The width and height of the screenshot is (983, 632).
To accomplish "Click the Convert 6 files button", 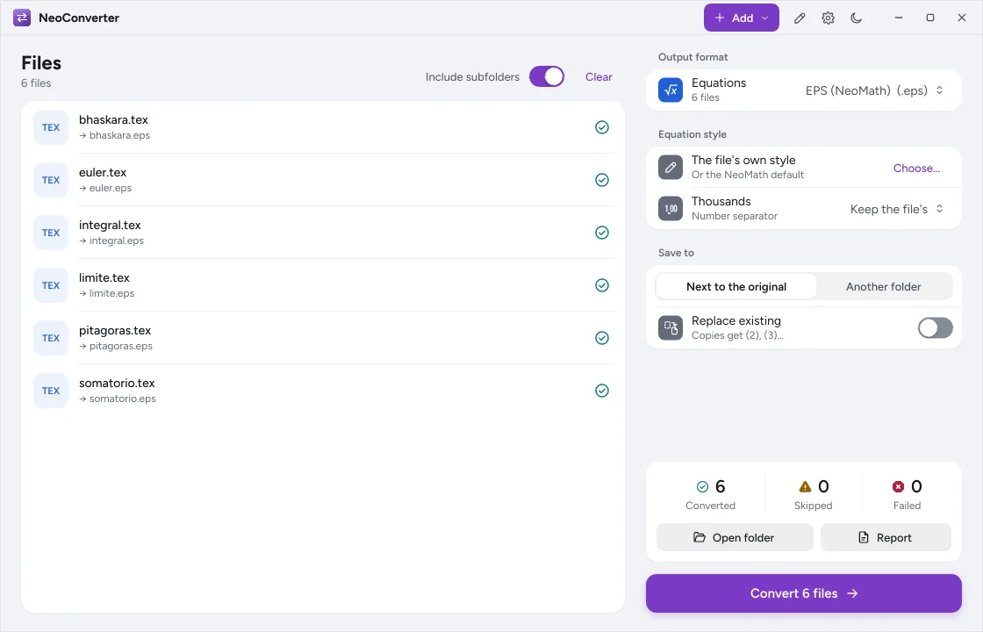I will coord(804,593).
